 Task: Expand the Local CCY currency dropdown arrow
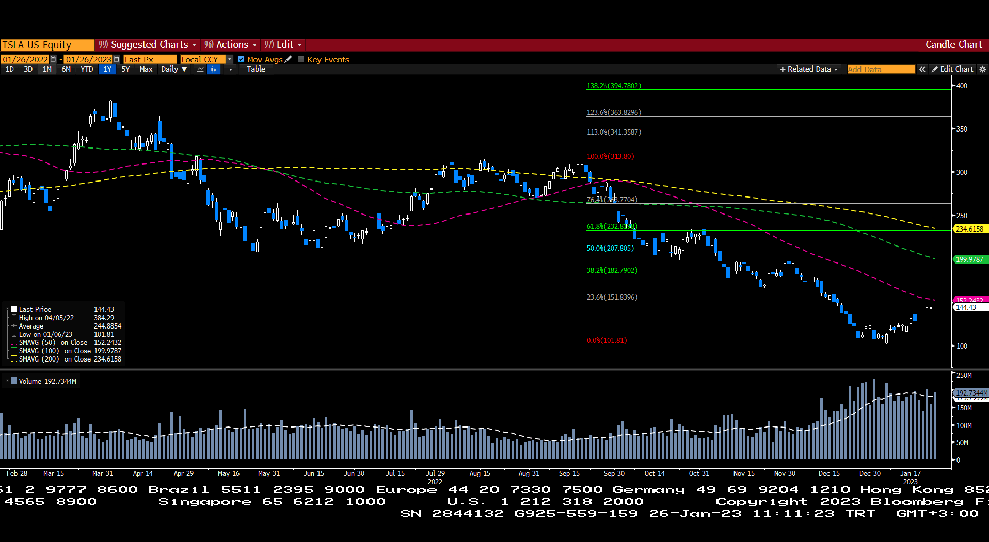230,59
